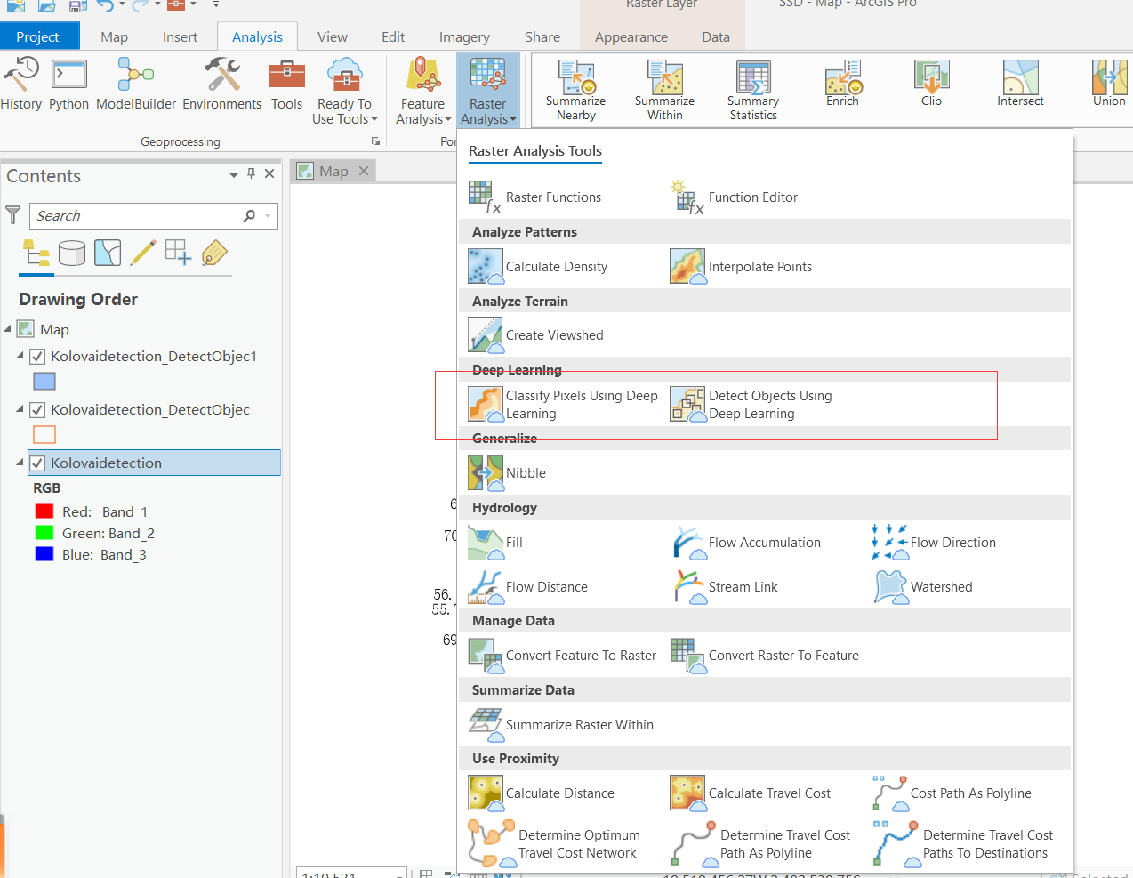Open the Appearance tab under Raster Layer
This screenshot has width=1133, height=878.
pos(631,36)
